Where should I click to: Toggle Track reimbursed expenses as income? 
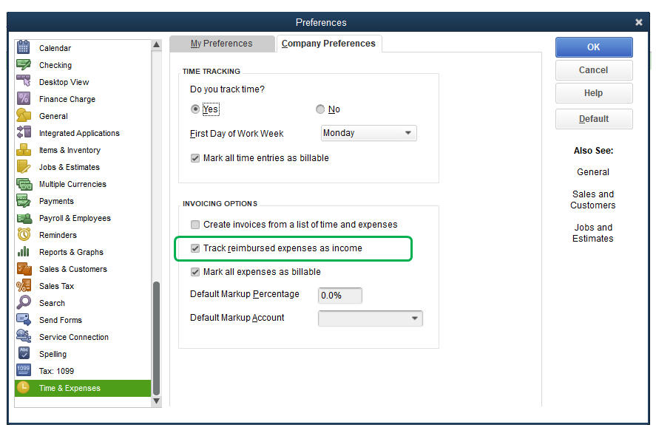(x=195, y=248)
